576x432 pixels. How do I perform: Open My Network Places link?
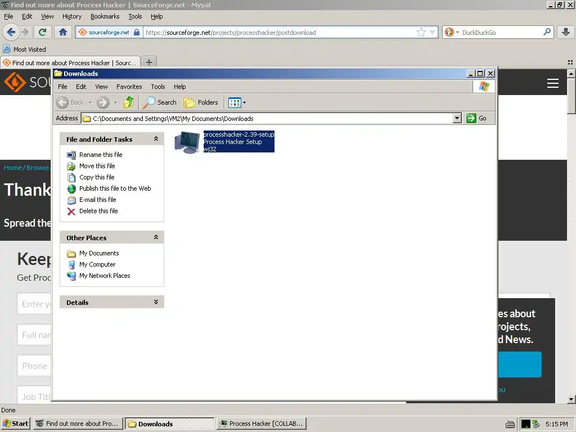pos(105,276)
